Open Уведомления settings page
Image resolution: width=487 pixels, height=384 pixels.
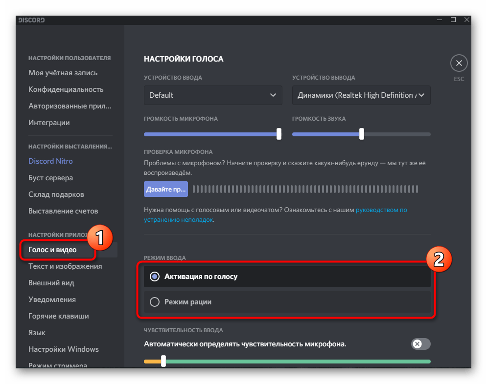pos(52,299)
